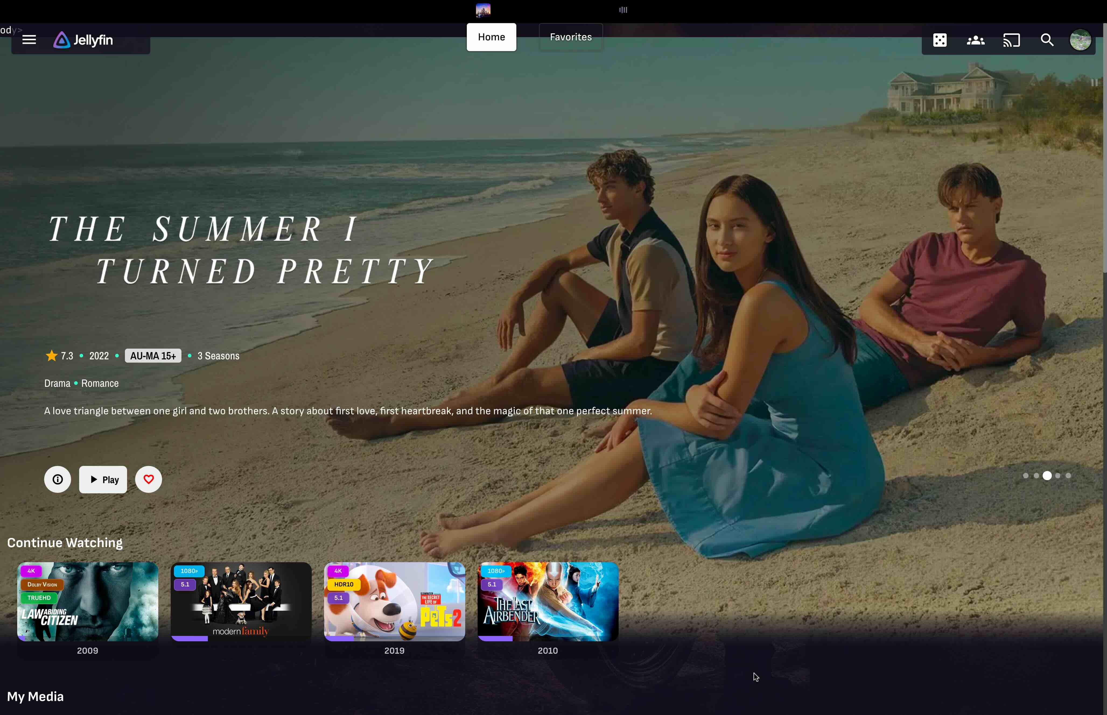Screen dimensions: 1107x715
Task: Open the search magnifier icon
Action: [x=1047, y=40]
